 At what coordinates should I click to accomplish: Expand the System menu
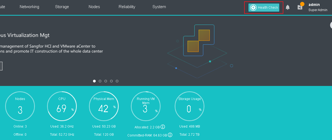click(x=159, y=7)
